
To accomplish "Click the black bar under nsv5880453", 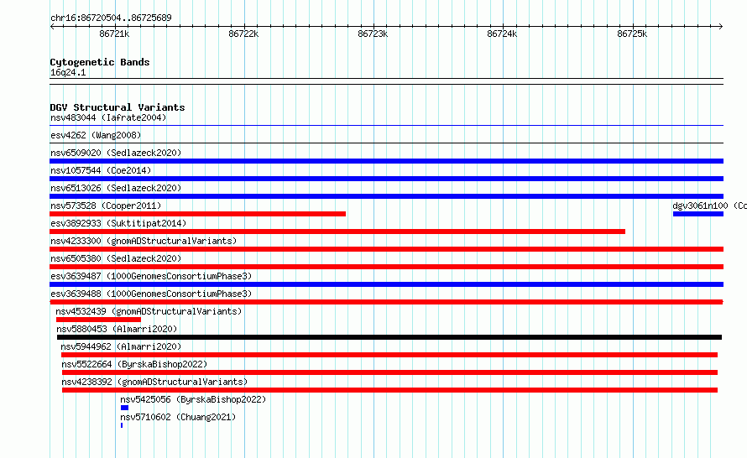I will tap(389, 337).
